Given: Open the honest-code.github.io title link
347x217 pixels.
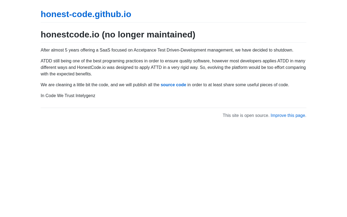Looking at the screenshot, I should tap(86, 14).
